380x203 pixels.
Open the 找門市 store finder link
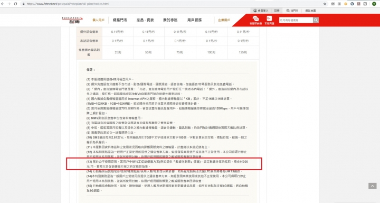pos(292,11)
